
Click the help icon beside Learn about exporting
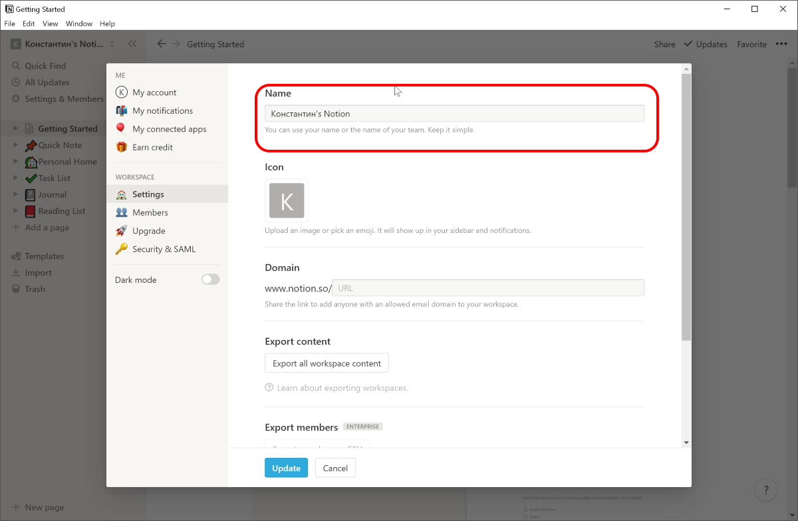269,387
